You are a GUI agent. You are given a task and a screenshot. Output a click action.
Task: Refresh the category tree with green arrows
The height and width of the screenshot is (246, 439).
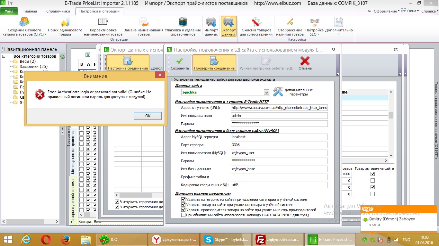[62, 56]
